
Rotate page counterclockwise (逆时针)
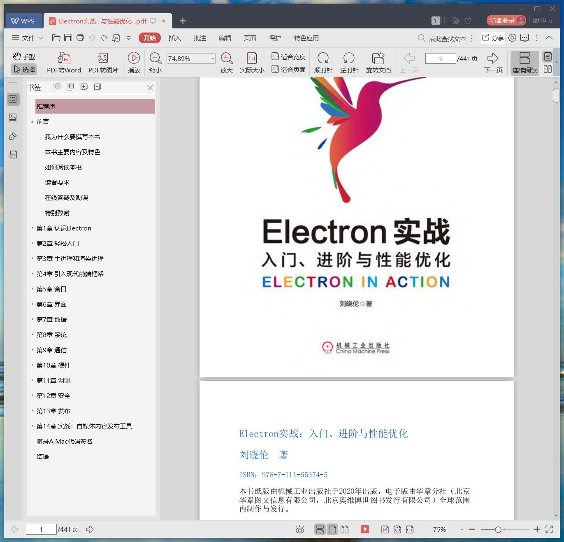point(349,63)
